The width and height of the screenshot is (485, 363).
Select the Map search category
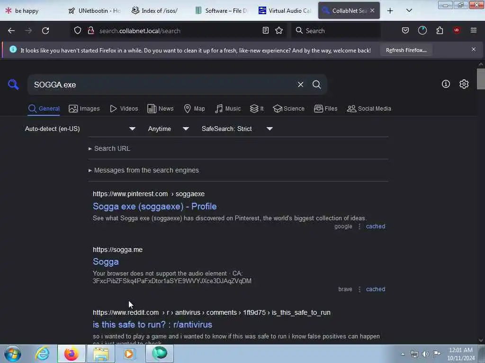pos(195,109)
